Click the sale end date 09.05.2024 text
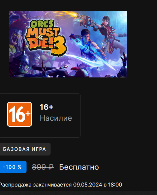The height and width of the screenshot is (195, 157). (x=88, y=185)
